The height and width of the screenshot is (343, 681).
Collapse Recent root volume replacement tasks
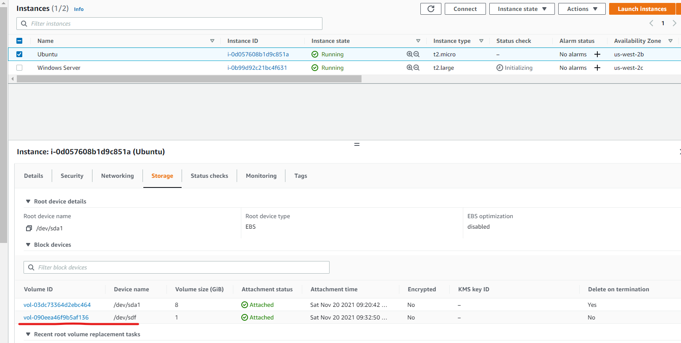(x=28, y=334)
